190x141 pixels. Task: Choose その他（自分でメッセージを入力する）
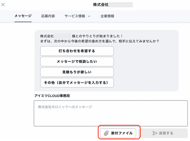pos(77,83)
